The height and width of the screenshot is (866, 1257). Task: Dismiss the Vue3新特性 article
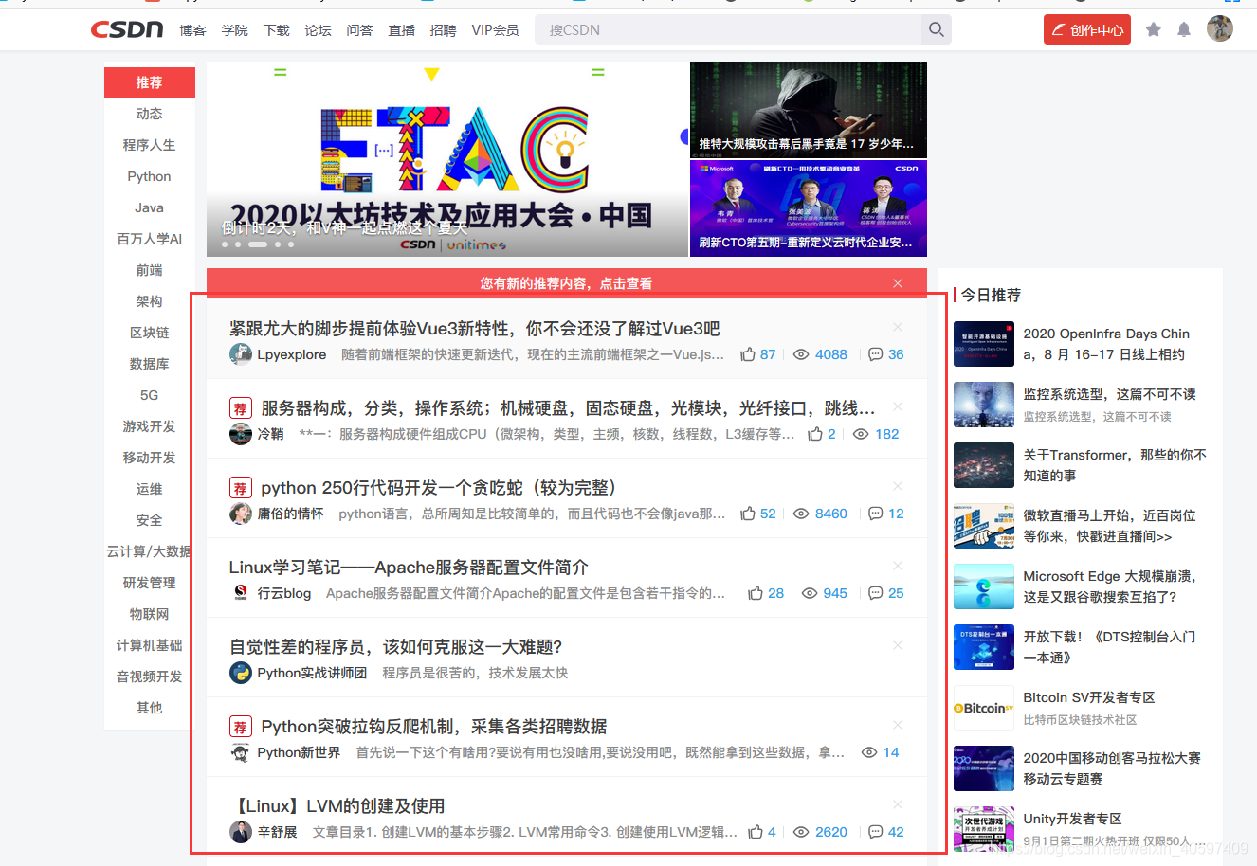click(x=898, y=327)
